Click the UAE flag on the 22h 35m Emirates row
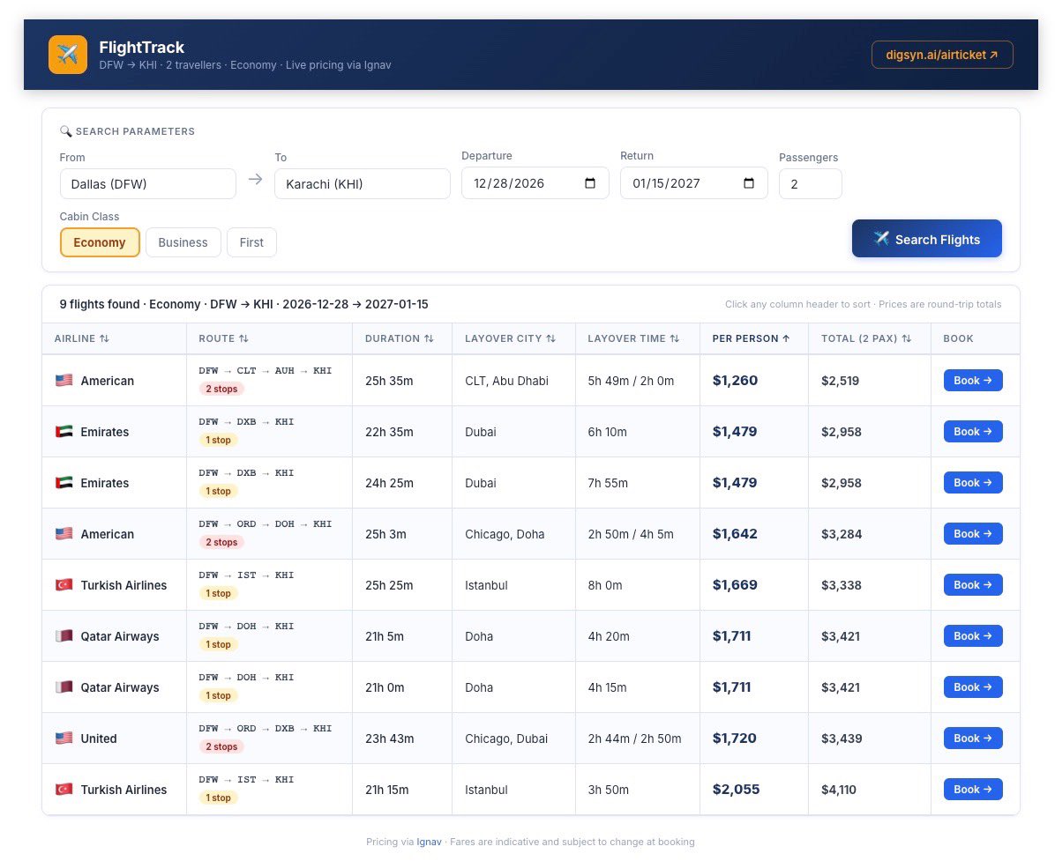1055x861 pixels. pos(64,432)
